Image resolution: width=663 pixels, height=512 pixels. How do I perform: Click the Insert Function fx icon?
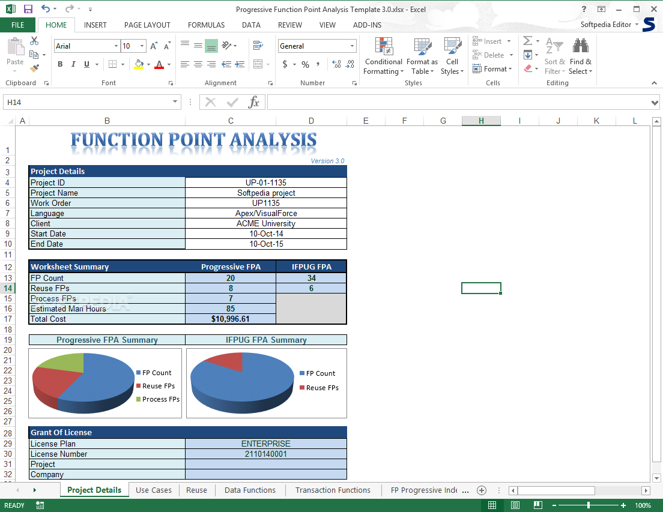click(x=253, y=102)
